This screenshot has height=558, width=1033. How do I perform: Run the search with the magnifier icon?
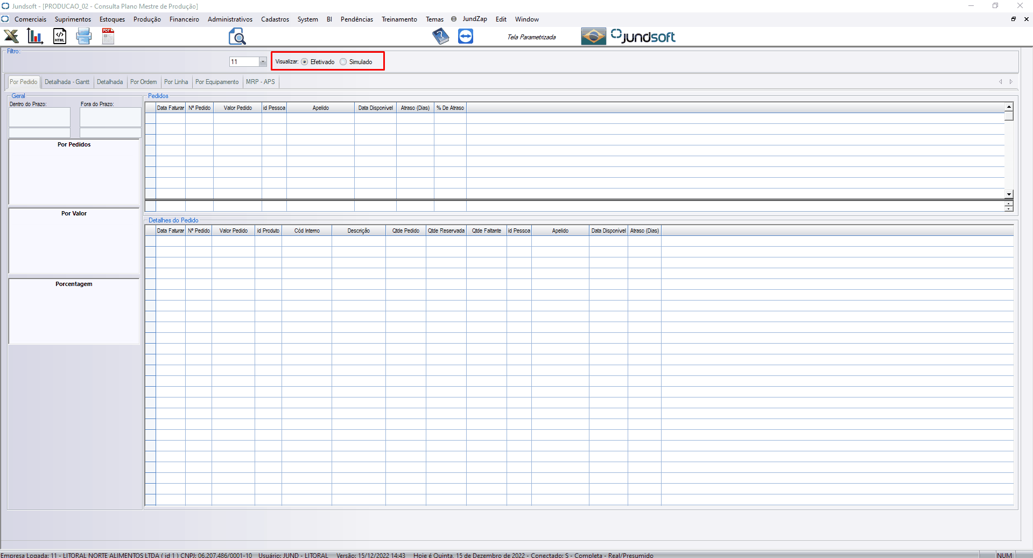[x=237, y=37]
